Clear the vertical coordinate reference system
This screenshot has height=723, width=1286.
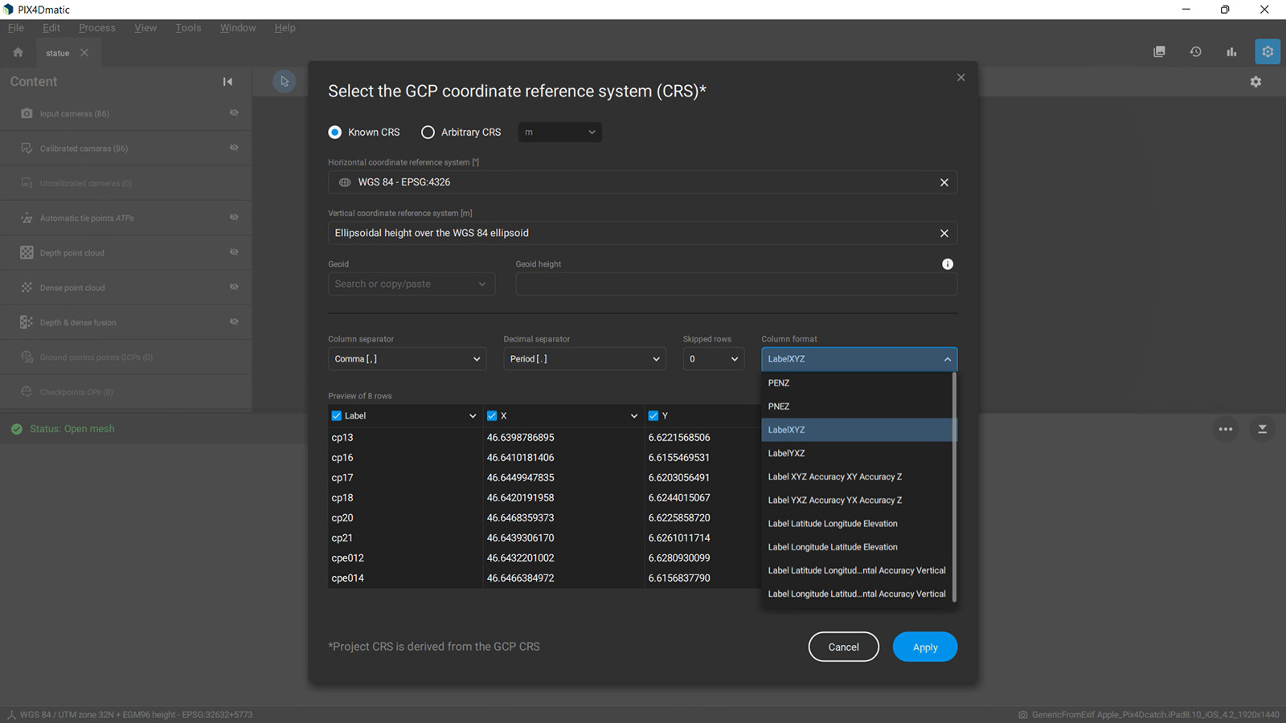tap(944, 233)
